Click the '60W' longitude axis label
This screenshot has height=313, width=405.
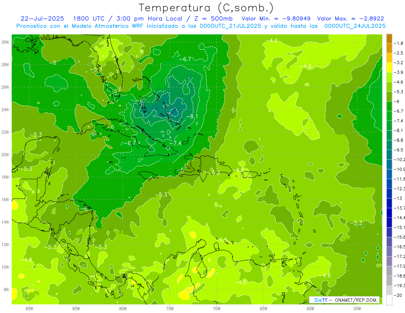(x=310, y=309)
